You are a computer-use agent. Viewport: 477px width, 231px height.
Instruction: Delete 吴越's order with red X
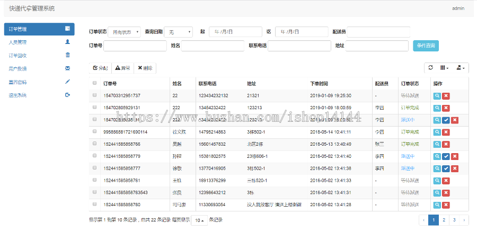[446, 144]
